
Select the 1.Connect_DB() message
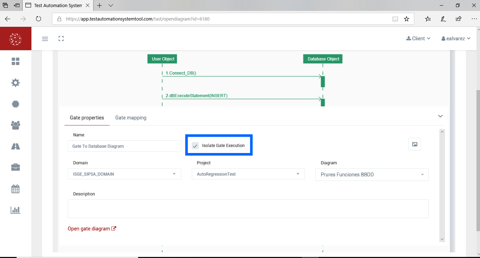[x=181, y=73]
